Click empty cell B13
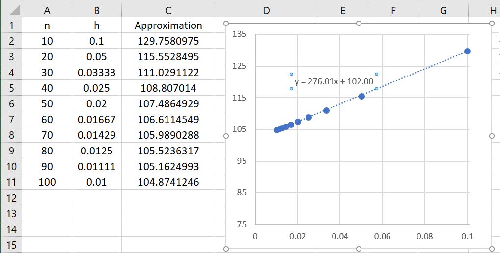Viewport: 500px width, 253px height. point(96,214)
